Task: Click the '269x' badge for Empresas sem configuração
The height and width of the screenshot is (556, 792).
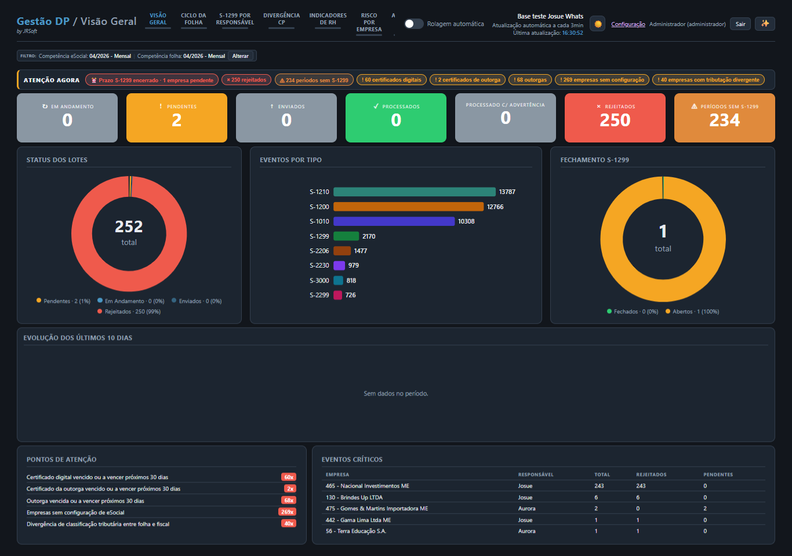Action: [287, 512]
